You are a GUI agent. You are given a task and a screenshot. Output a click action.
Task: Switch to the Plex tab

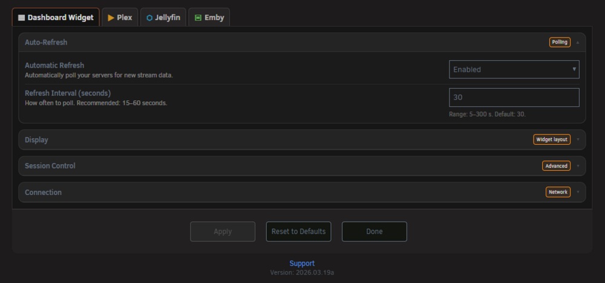pyautogui.click(x=120, y=17)
